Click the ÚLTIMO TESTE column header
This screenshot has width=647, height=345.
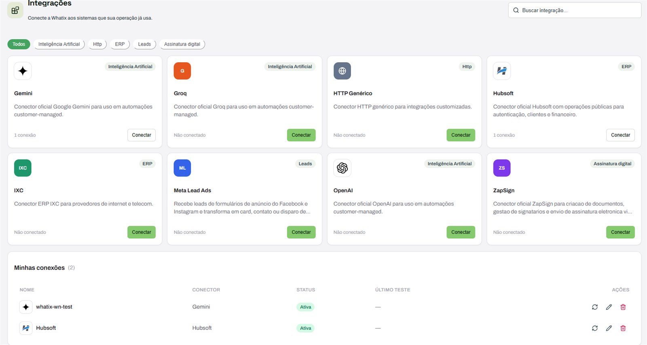(x=393, y=290)
